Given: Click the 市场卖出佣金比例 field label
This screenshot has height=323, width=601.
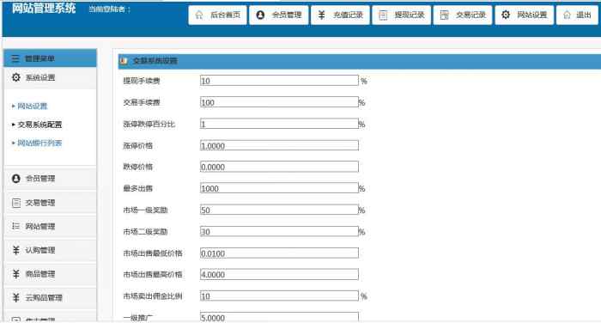Looking at the screenshot, I should tap(153, 296).
